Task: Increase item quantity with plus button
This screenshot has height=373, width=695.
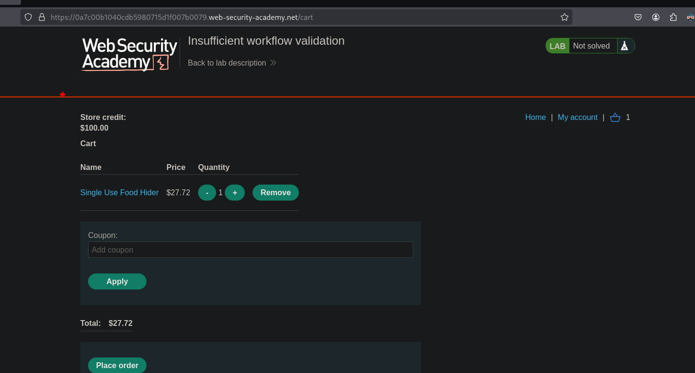Action: (x=235, y=193)
